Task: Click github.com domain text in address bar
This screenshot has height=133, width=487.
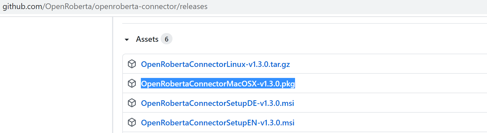Action: tap(22, 6)
